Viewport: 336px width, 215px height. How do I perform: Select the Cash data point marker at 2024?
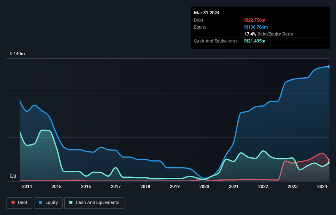click(x=329, y=162)
